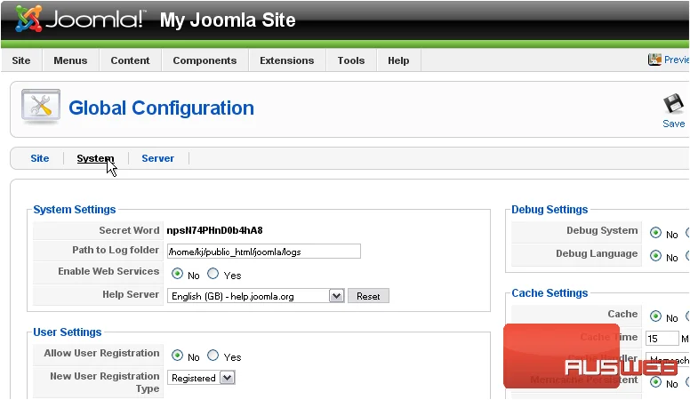The image size is (690, 400).
Task: Click the User Settings heading
Action: (68, 332)
